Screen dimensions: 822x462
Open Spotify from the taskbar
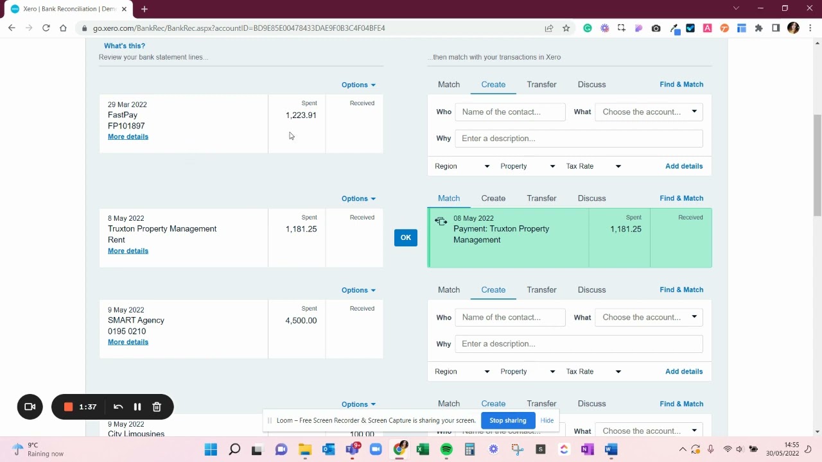[x=446, y=449]
